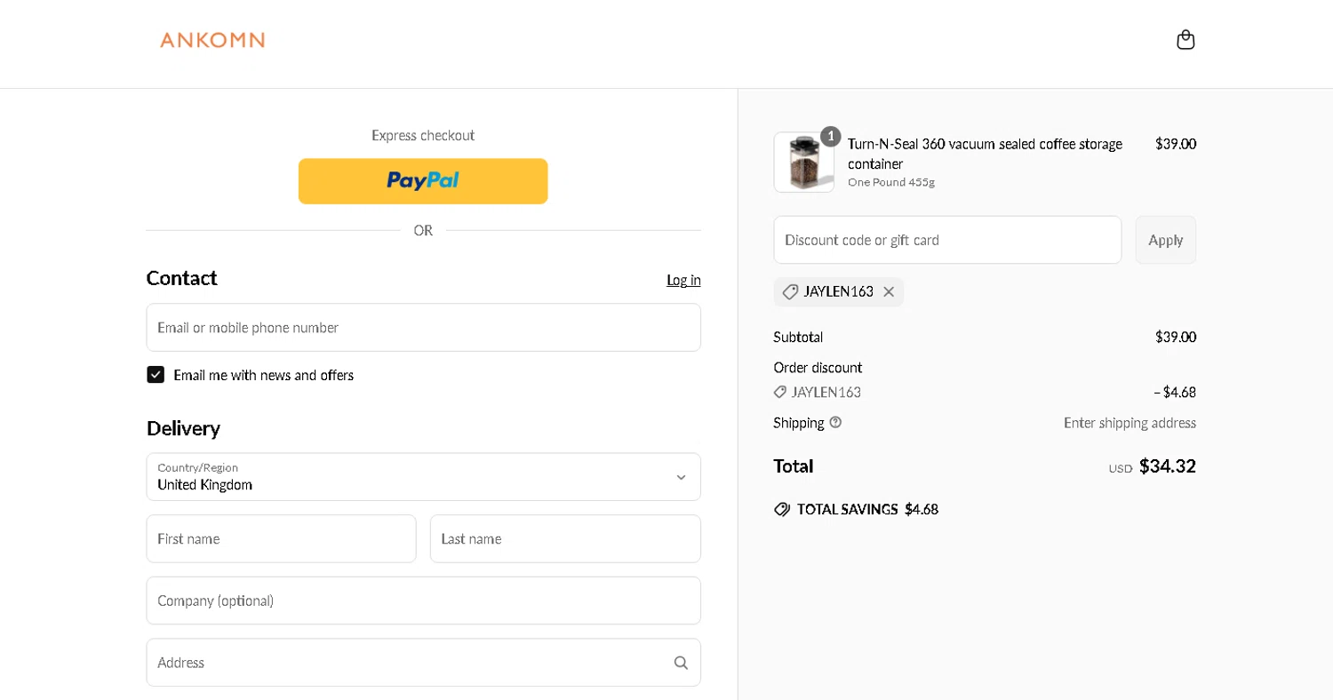Click the Turn-N-Seal 360 product title

[x=985, y=154]
